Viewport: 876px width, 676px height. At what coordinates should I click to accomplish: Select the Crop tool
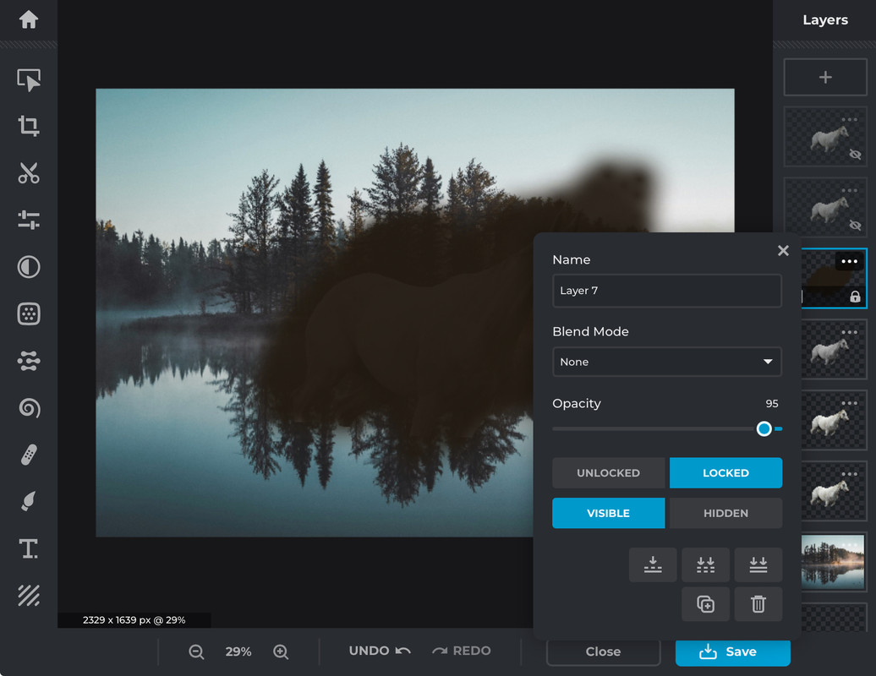click(x=29, y=126)
